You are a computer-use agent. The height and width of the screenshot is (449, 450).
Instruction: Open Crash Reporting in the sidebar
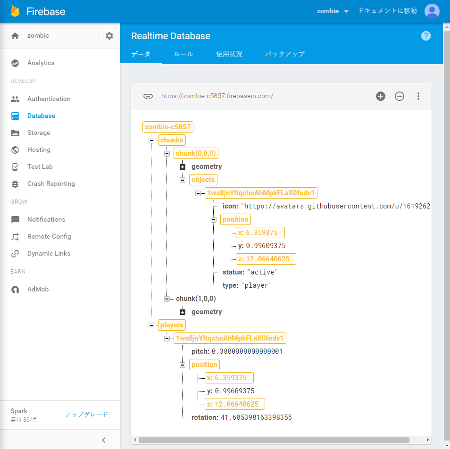51,184
